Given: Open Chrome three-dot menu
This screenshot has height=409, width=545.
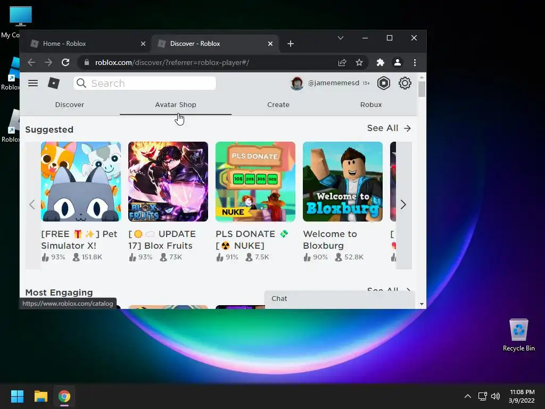Looking at the screenshot, I should point(415,63).
